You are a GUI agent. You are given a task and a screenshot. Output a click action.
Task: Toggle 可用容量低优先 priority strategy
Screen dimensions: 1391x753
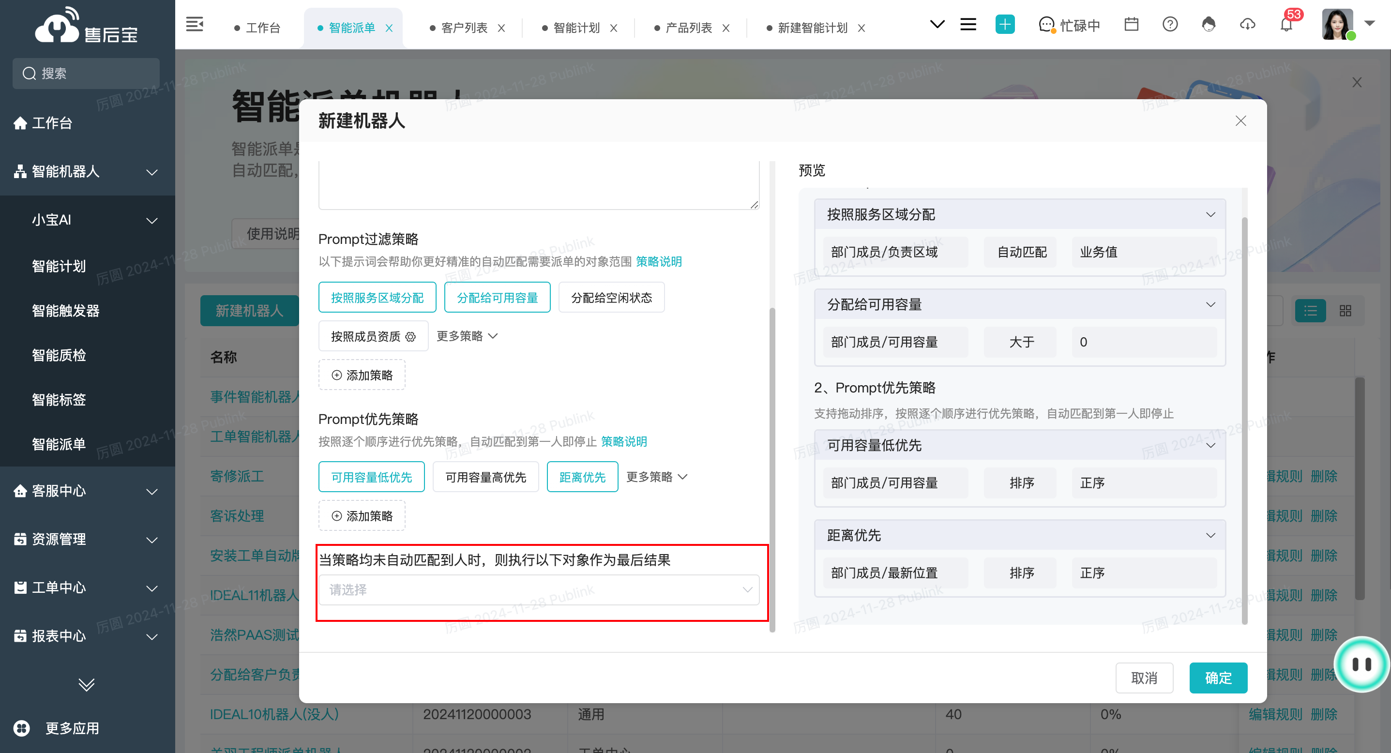coord(372,477)
